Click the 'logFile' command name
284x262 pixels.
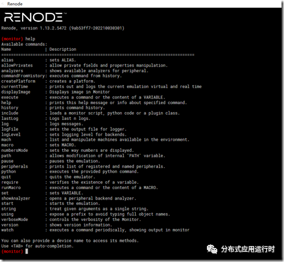[10, 129]
